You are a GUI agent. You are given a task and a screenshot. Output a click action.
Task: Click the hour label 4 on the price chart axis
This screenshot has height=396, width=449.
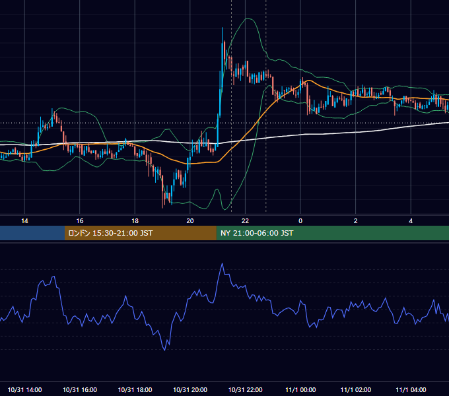[x=411, y=221]
